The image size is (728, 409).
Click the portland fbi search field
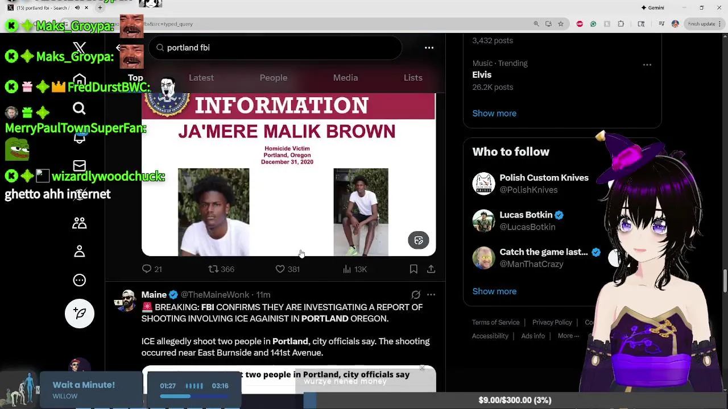pos(275,48)
